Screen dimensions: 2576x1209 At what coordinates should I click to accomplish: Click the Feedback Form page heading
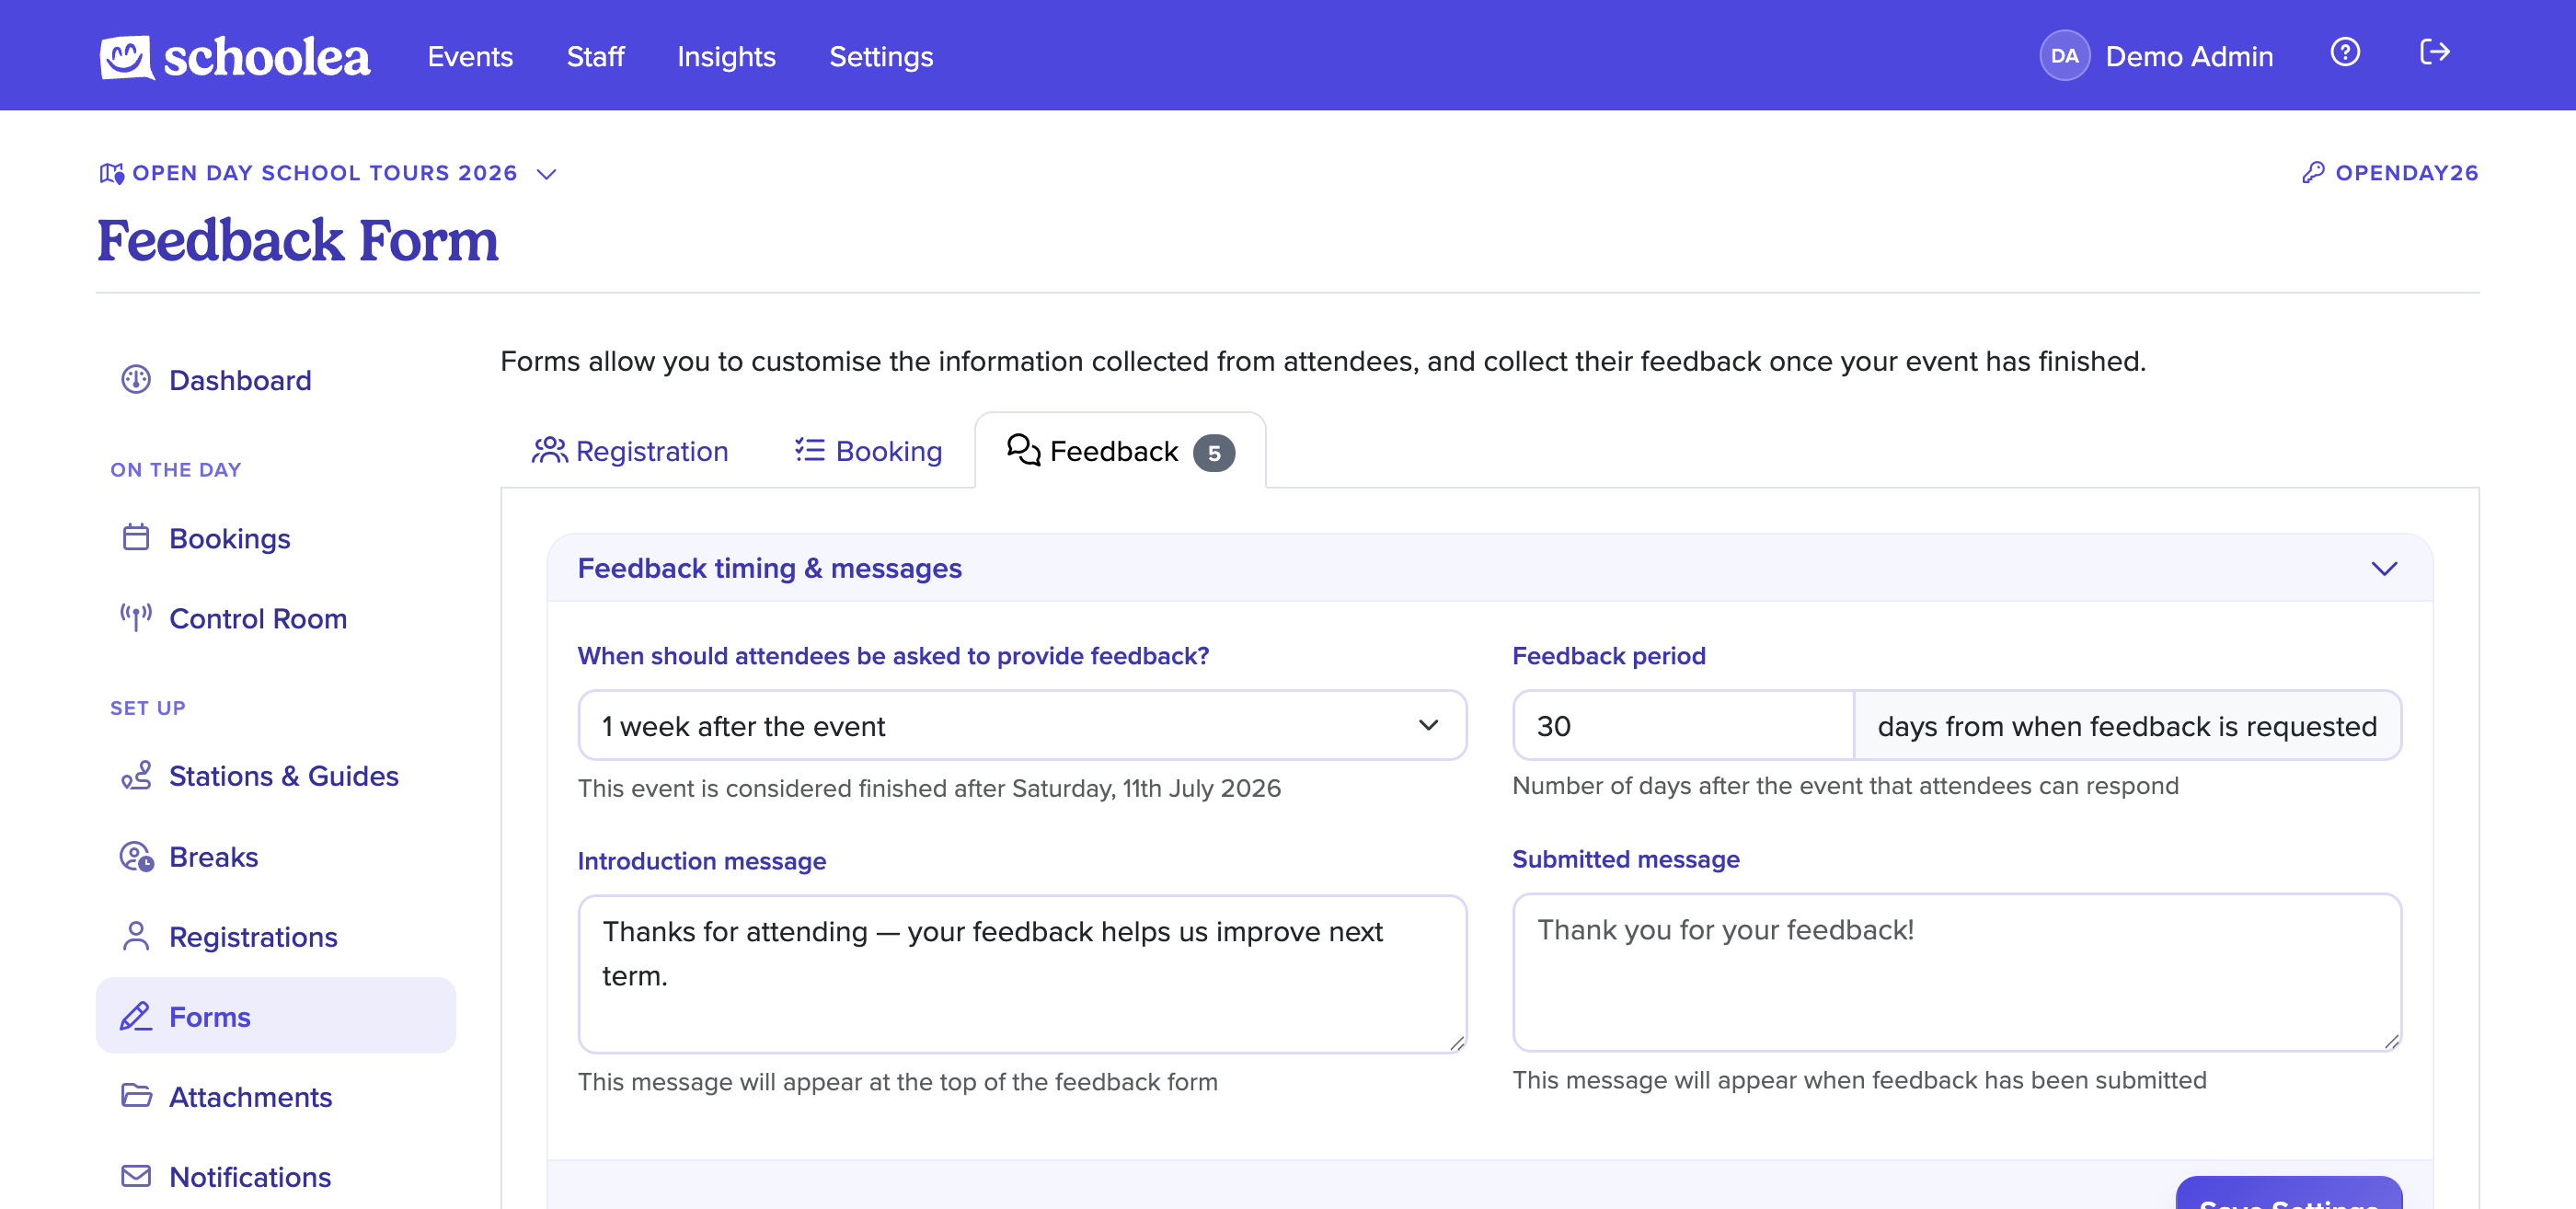(298, 240)
